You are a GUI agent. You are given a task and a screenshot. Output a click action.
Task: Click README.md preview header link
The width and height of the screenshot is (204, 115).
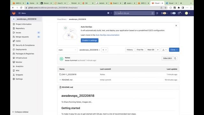pos(67,87)
